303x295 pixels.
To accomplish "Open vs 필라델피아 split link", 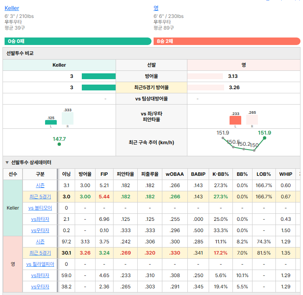I will pos(40,264).
